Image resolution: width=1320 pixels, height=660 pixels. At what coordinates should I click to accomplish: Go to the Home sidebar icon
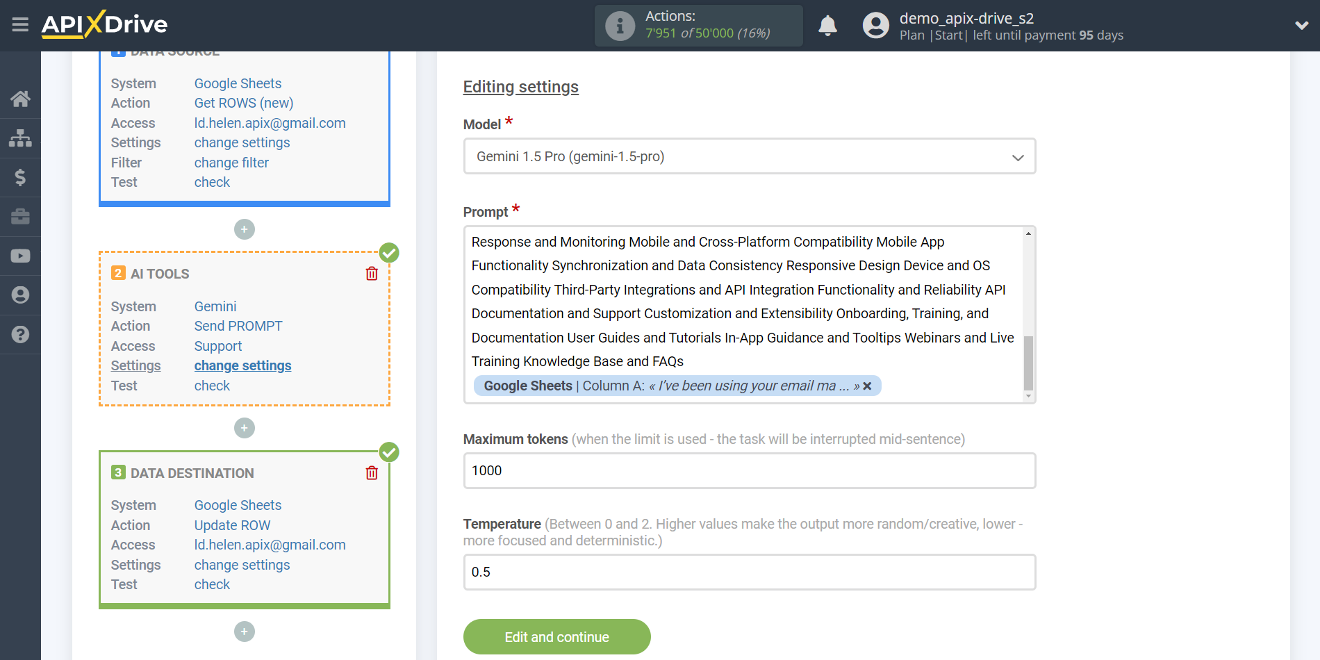[20, 99]
